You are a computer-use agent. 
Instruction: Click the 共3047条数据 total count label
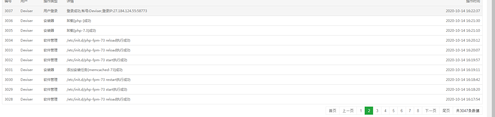click(468, 111)
